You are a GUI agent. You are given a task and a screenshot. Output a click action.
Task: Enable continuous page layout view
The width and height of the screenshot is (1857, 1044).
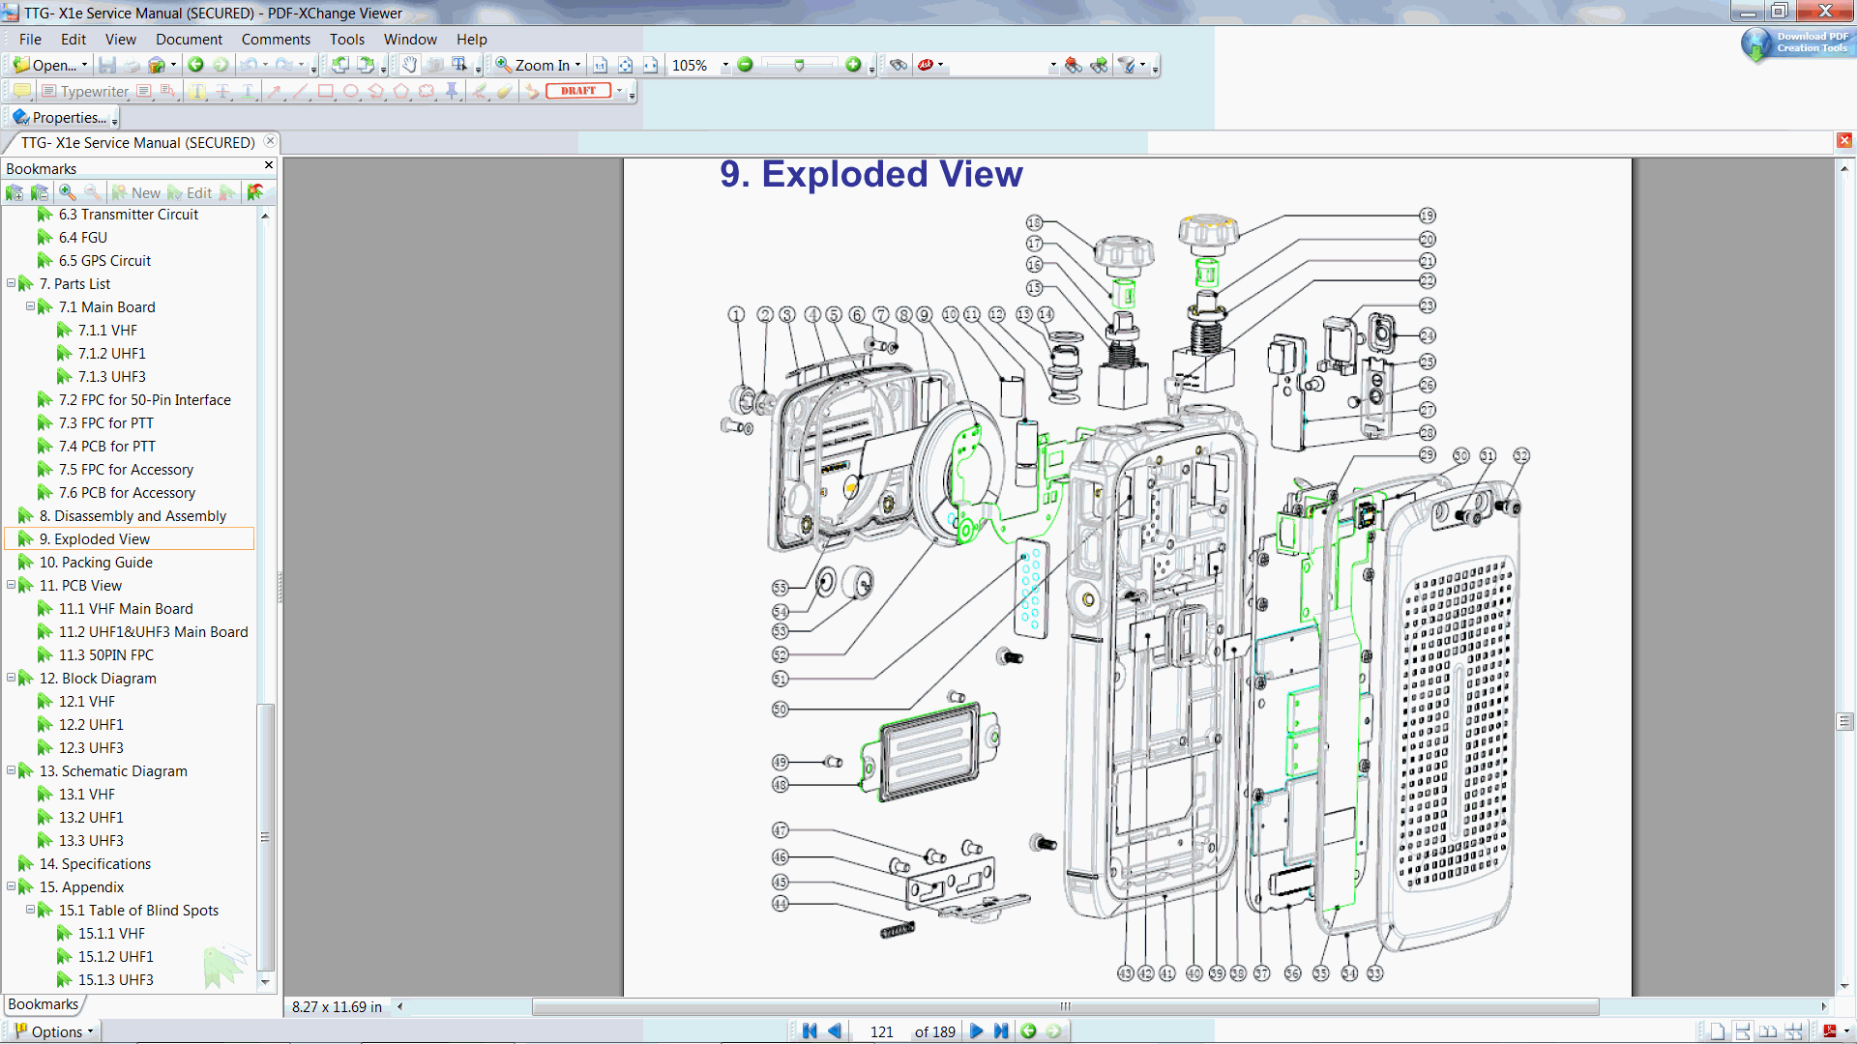point(1743,1031)
